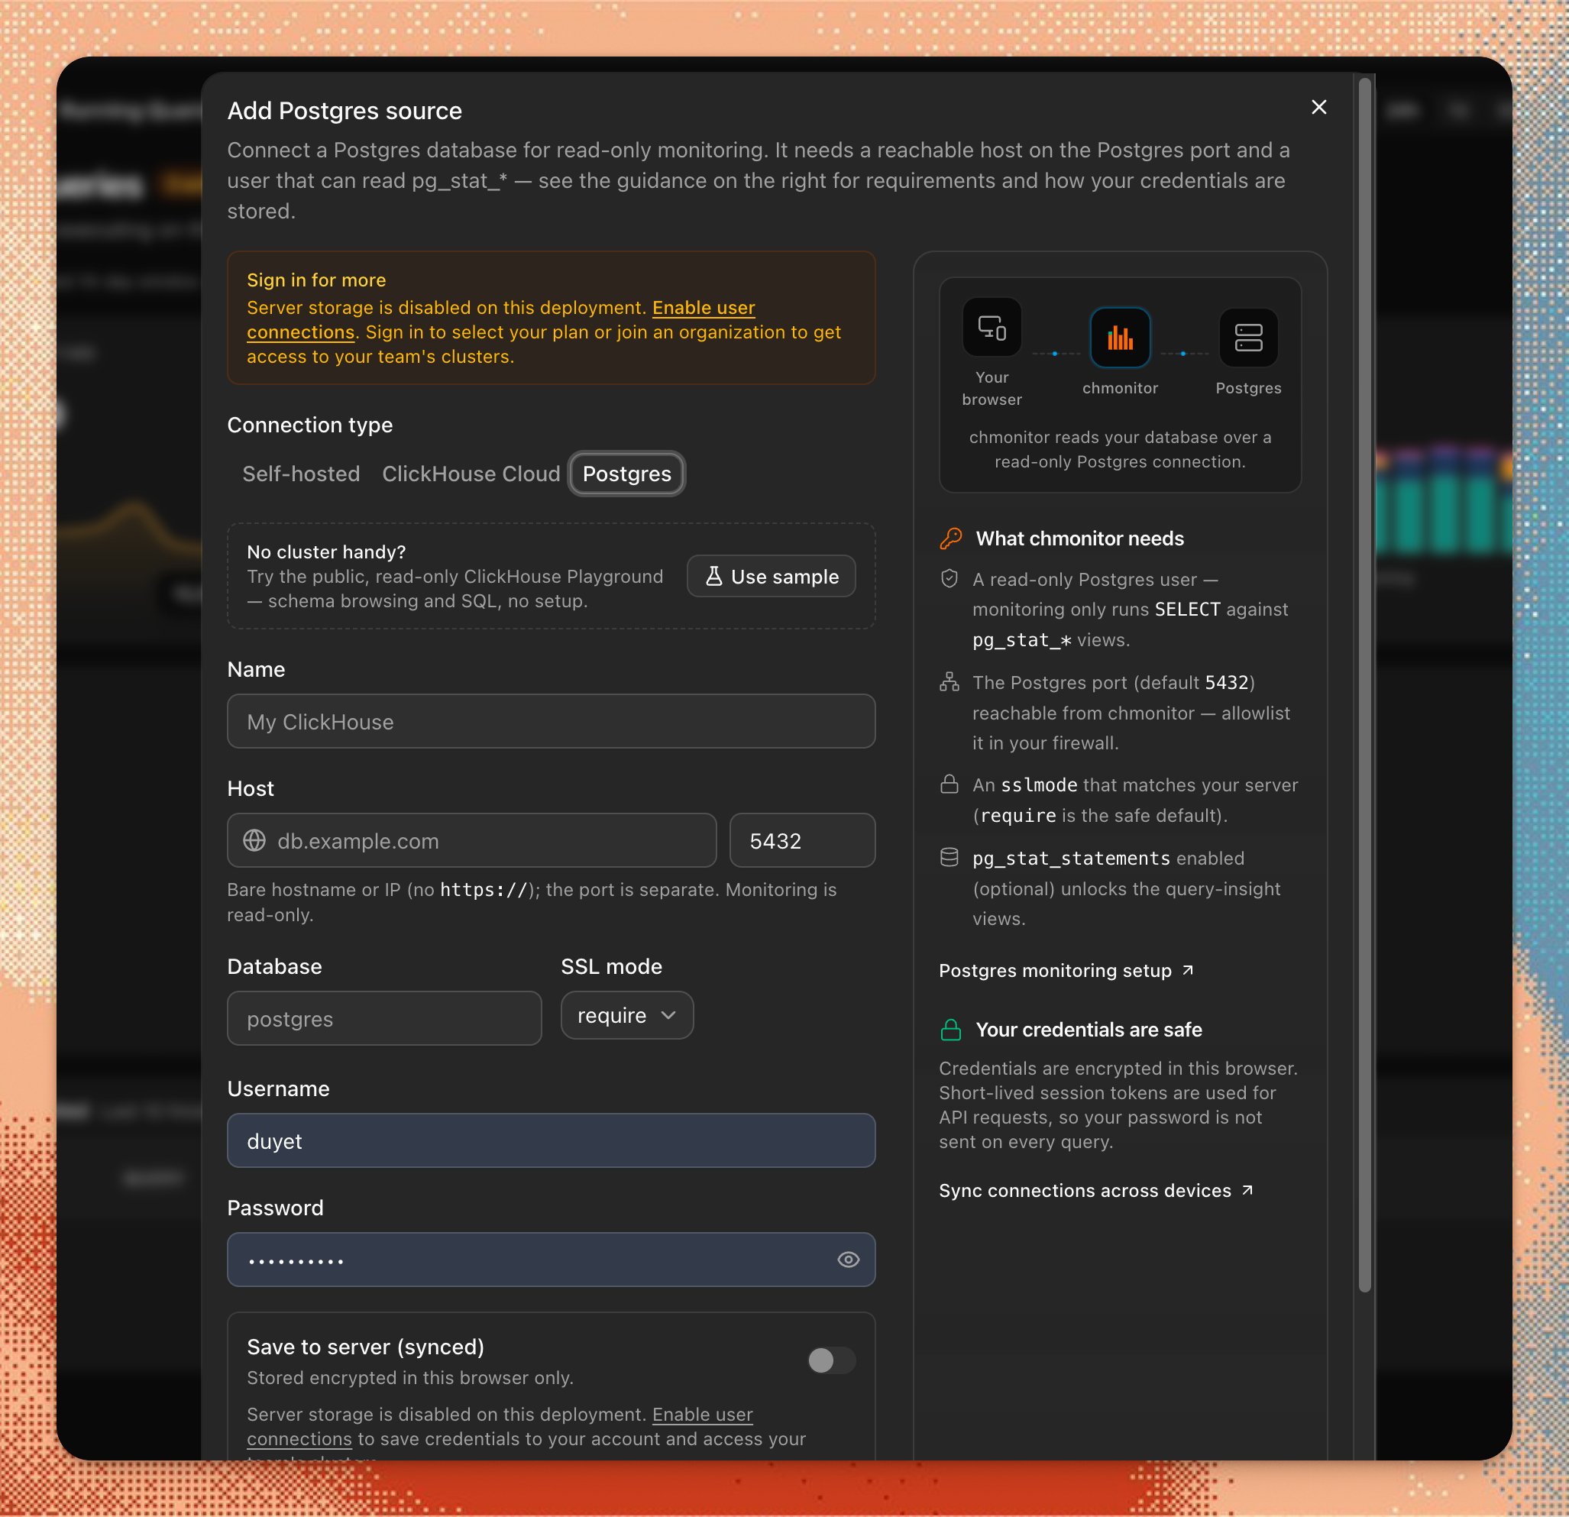Open the SSL mode require dropdown
Screen dimensions: 1569x1517
(627, 1015)
